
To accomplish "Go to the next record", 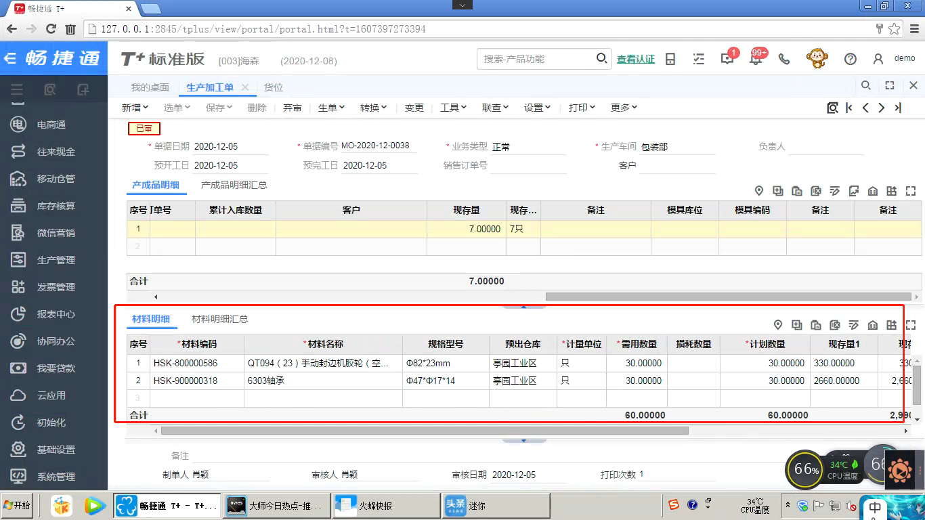I will click(x=882, y=108).
